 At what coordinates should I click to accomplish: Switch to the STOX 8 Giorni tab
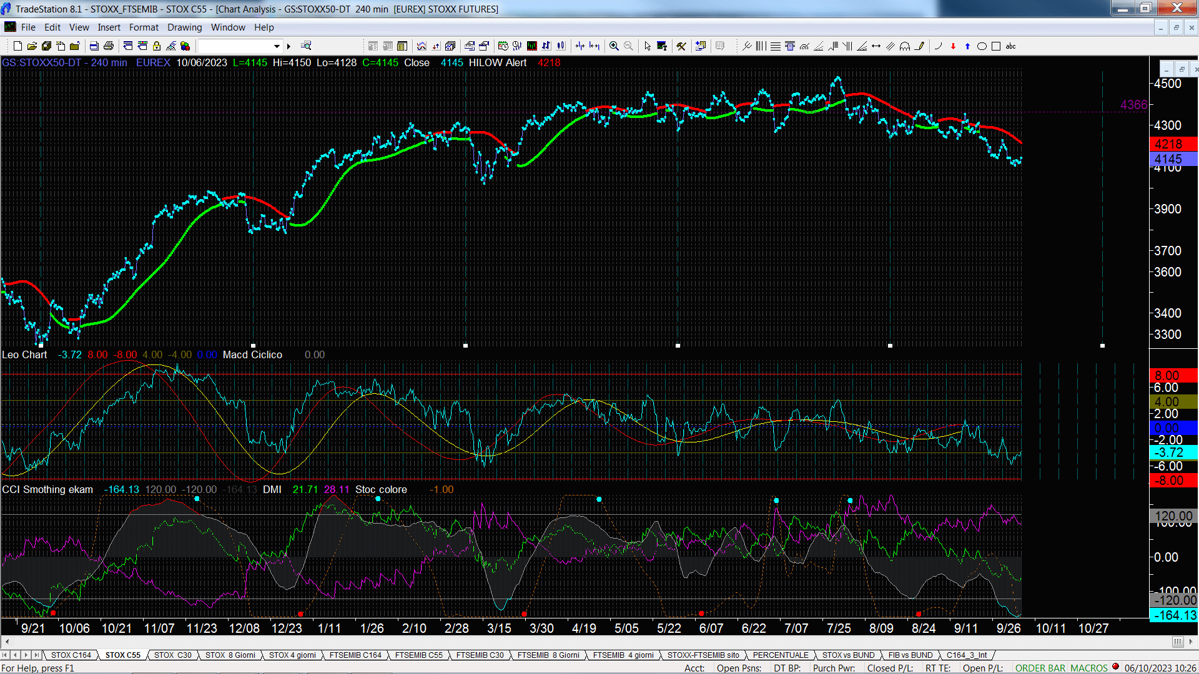coord(230,655)
